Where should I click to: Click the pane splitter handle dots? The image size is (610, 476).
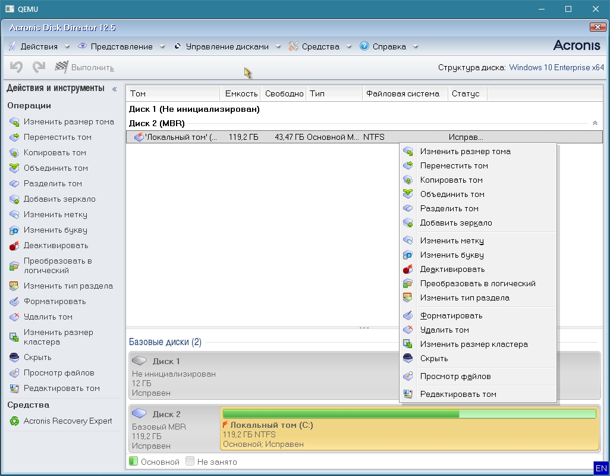click(364, 328)
